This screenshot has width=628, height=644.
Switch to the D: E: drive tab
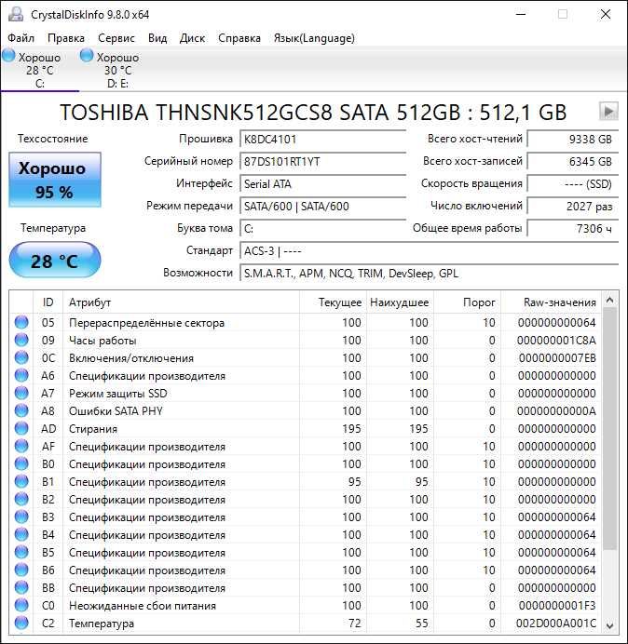tap(117, 69)
